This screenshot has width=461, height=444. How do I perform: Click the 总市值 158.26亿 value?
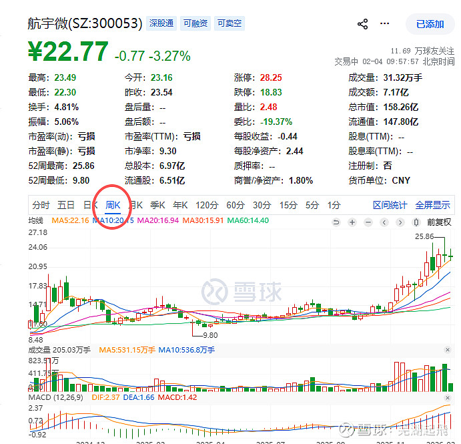point(401,107)
